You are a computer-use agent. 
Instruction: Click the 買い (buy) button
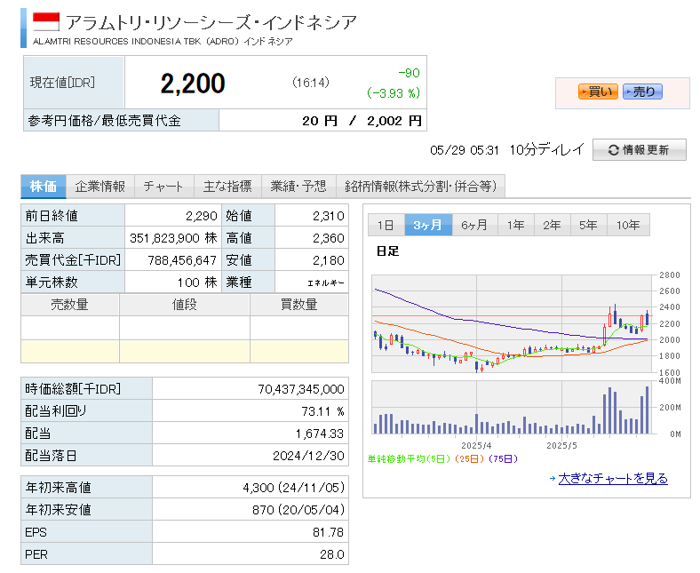tap(598, 92)
